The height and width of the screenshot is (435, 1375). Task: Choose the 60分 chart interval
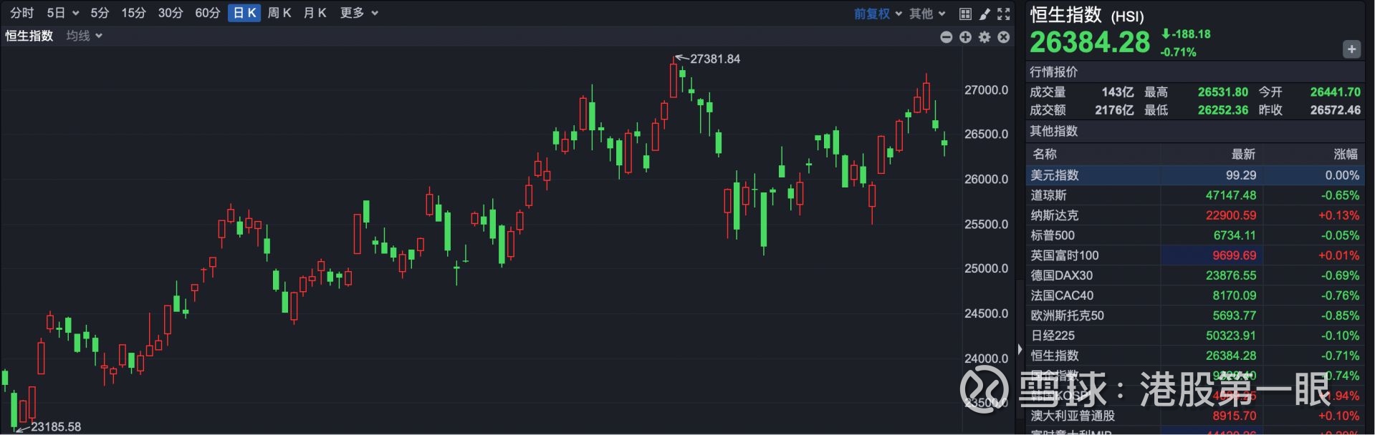coord(207,13)
